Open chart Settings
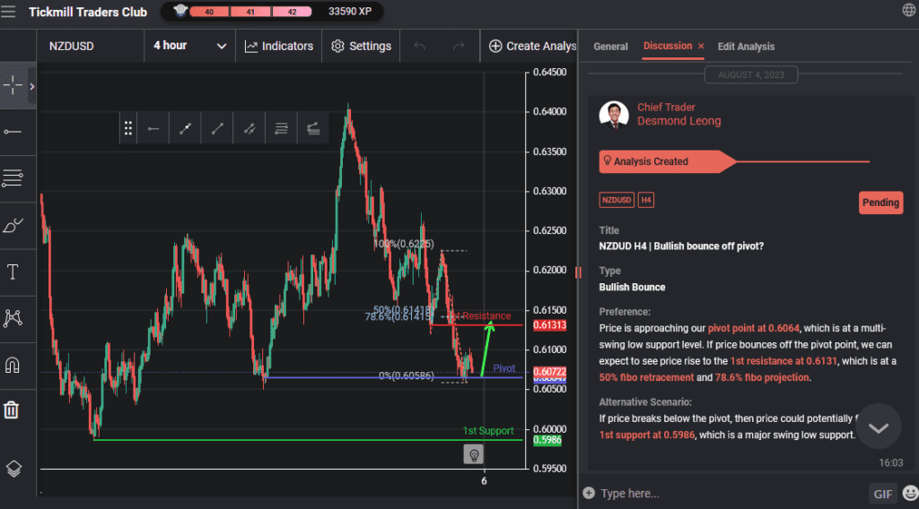This screenshot has width=919, height=509. (361, 46)
